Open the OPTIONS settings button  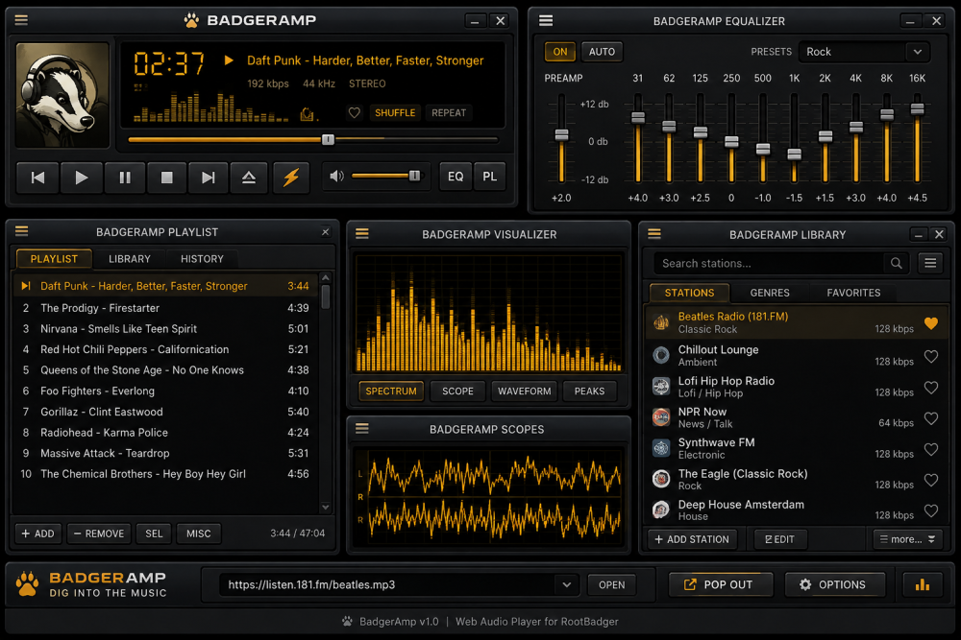(x=835, y=585)
